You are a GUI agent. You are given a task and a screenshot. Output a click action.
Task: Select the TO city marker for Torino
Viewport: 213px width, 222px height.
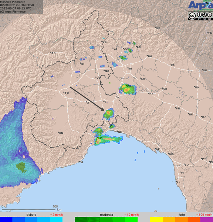(x=66, y=93)
